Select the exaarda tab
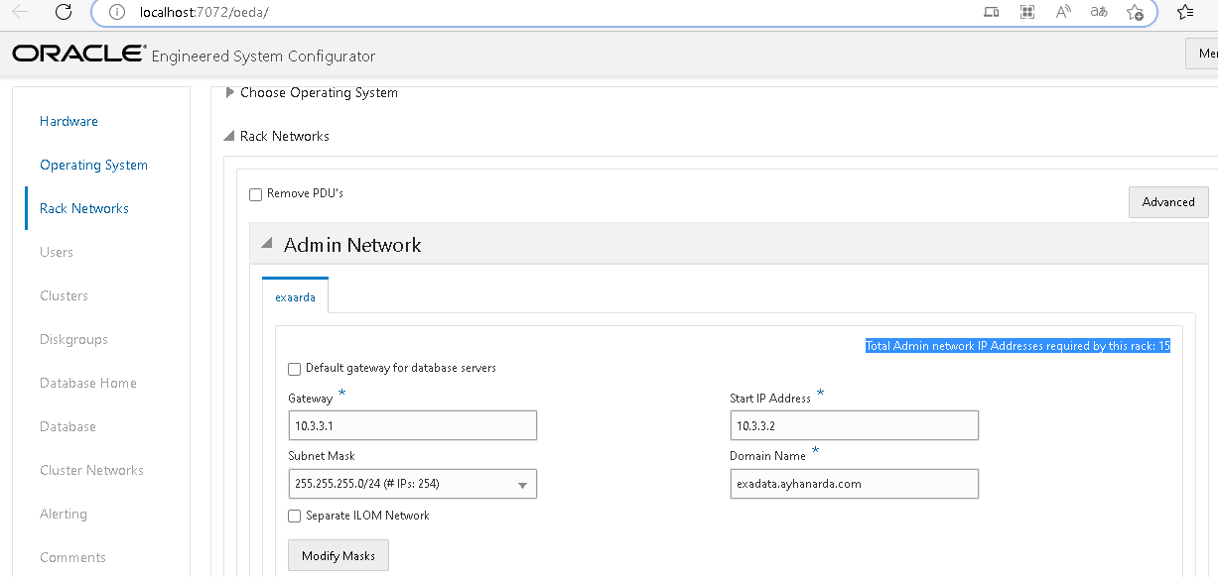This screenshot has height=577, width=1218. (295, 297)
